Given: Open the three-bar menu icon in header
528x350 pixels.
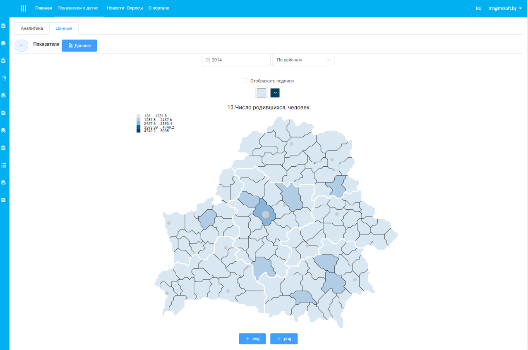Looking at the screenshot, I should tap(24, 8).
